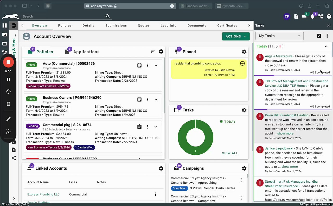This screenshot has width=333, height=206.
Task: Click priority icon on Janice Jagodowski task
Action: [x=260, y=150]
